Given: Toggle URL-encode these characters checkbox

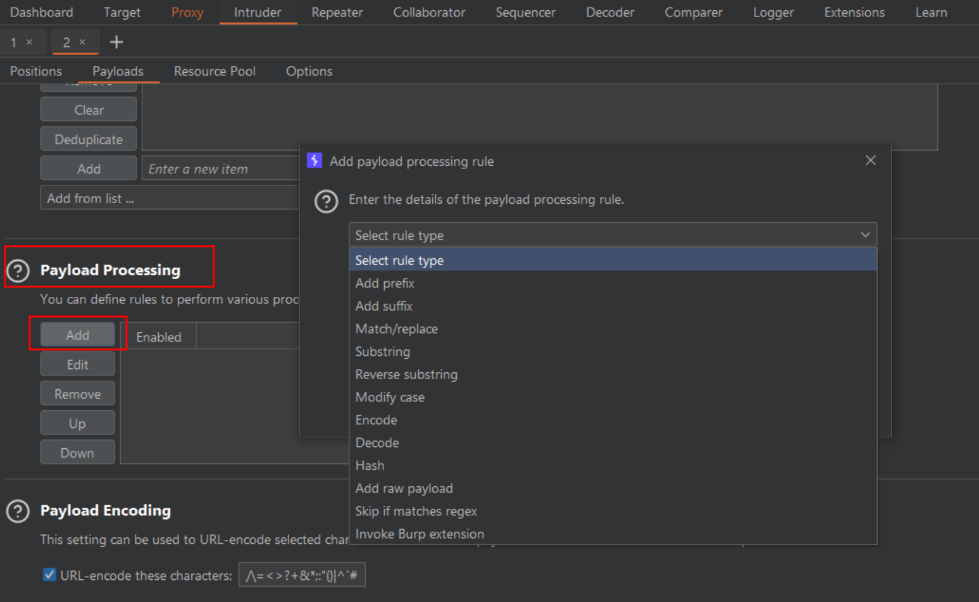Looking at the screenshot, I should [49, 575].
